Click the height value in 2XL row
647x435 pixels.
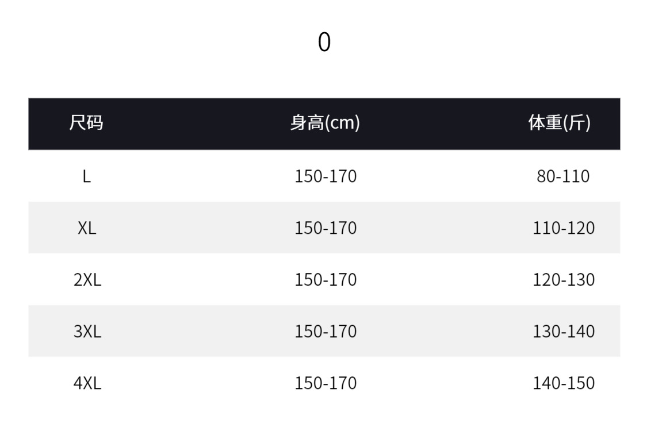(326, 280)
